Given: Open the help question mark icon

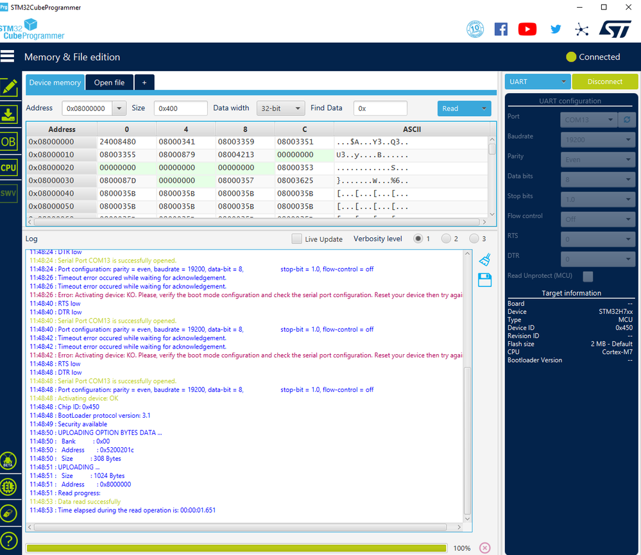Looking at the screenshot, I should pyautogui.click(x=8, y=541).
